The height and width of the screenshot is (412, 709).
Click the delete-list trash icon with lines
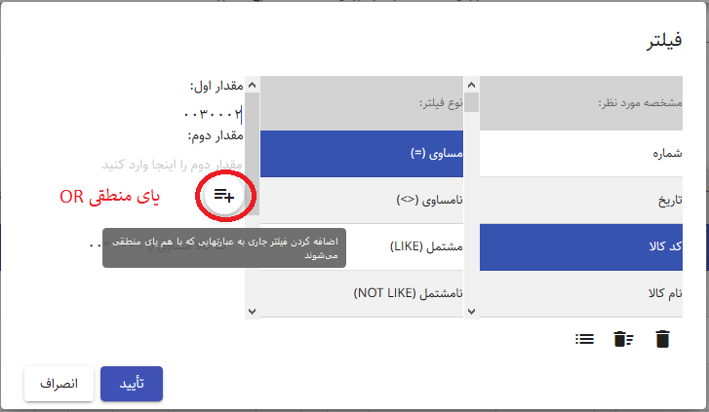(623, 339)
